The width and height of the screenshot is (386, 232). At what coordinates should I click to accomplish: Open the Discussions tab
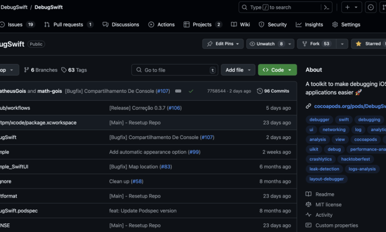[x=121, y=25]
